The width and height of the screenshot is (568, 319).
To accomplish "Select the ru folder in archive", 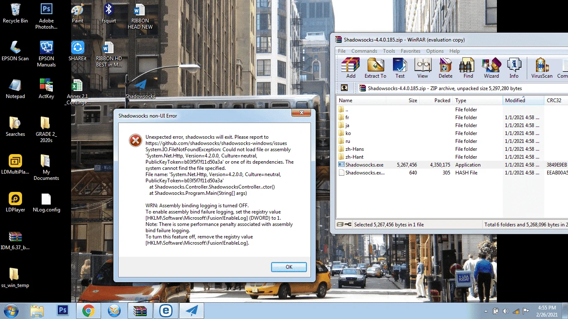I will point(452,141).
